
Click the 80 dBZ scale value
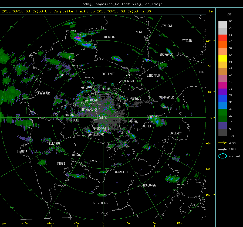[x=231, y=21]
